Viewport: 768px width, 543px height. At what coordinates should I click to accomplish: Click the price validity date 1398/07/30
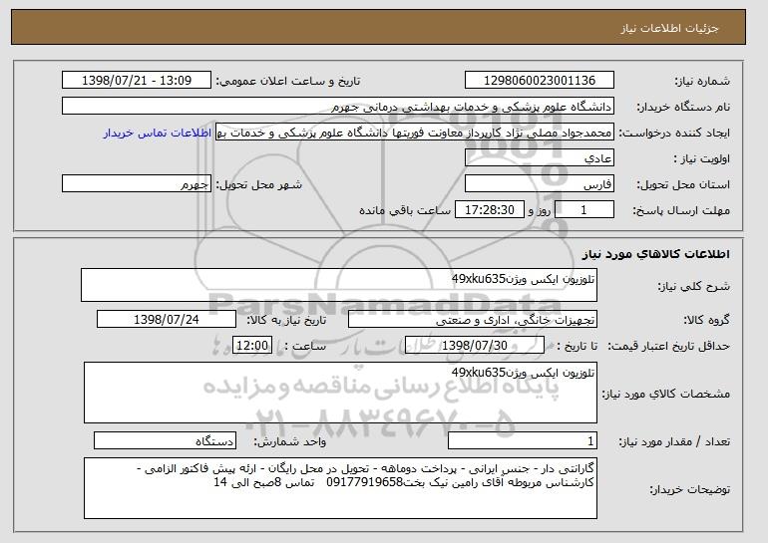point(475,346)
